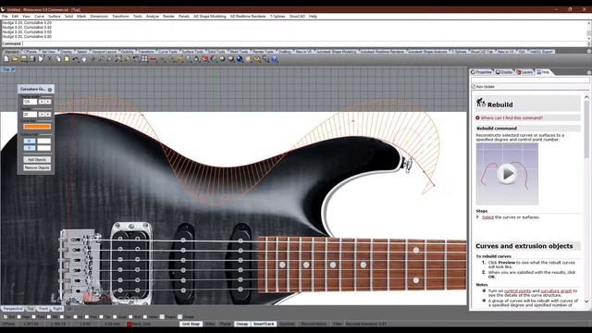
Task: Toggle the Mid osnap checkbox
Action: pyautogui.click(x=49, y=316)
